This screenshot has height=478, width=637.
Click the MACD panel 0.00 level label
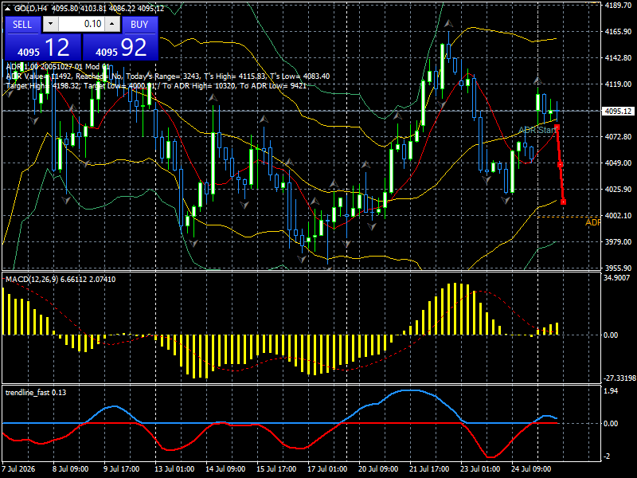611,335
